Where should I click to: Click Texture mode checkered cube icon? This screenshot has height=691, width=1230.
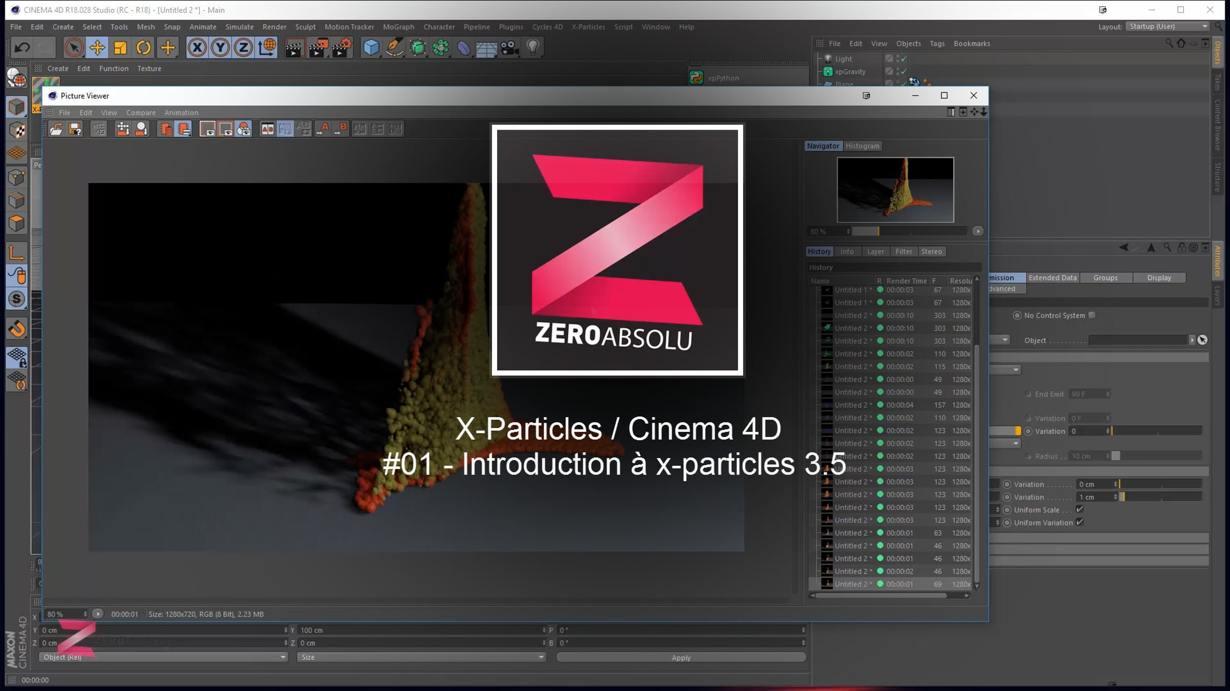tap(17, 131)
